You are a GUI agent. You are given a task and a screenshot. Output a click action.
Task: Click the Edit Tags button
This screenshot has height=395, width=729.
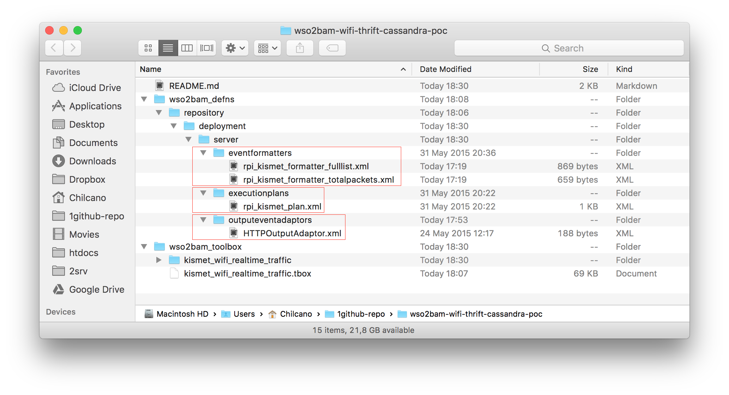(x=332, y=48)
